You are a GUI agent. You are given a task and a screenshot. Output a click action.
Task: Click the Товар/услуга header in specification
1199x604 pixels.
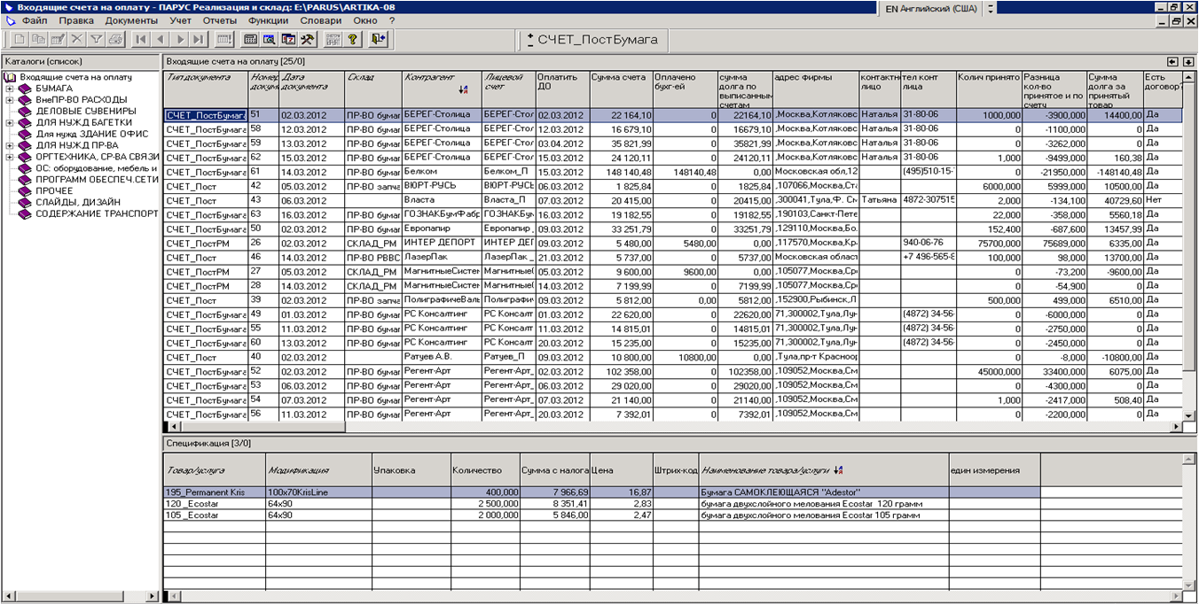click(x=215, y=470)
